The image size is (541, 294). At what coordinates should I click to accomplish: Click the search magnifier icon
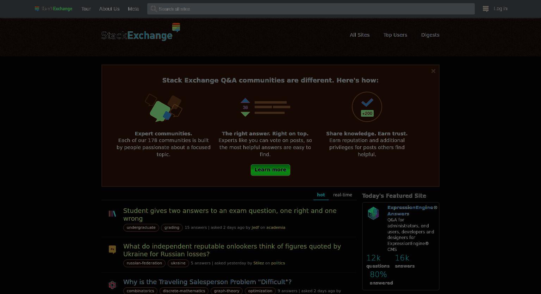coord(154,9)
